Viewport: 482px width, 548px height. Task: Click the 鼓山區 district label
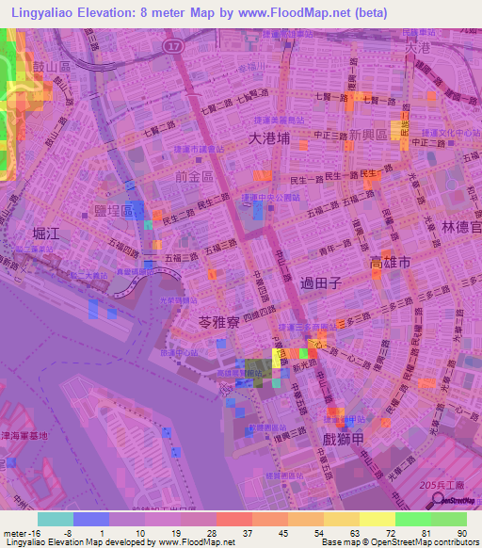tap(52, 67)
